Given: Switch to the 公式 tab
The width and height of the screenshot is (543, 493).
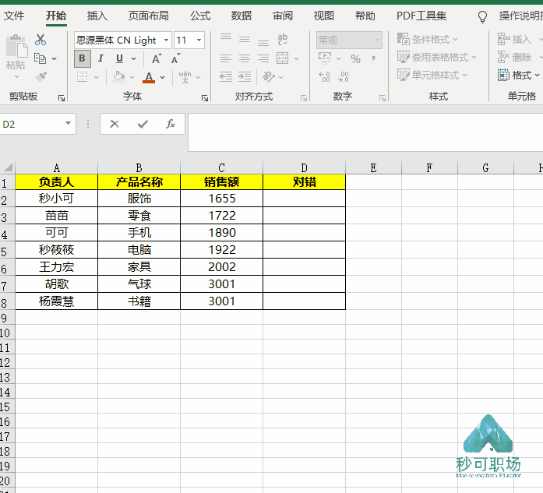Looking at the screenshot, I should [x=200, y=16].
